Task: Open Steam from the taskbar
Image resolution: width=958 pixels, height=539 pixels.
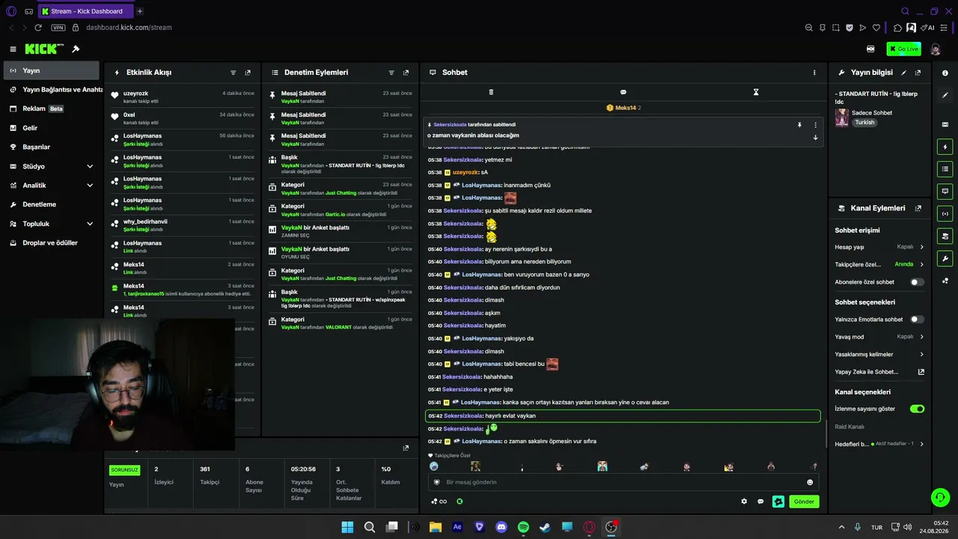Action: [x=545, y=527]
